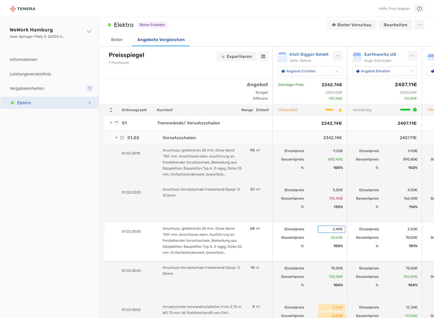The width and height of the screenshot is (434, 318).
Task: Click the highlighted 0,00€ Einzelpreis cell
Action: (331, 307)
